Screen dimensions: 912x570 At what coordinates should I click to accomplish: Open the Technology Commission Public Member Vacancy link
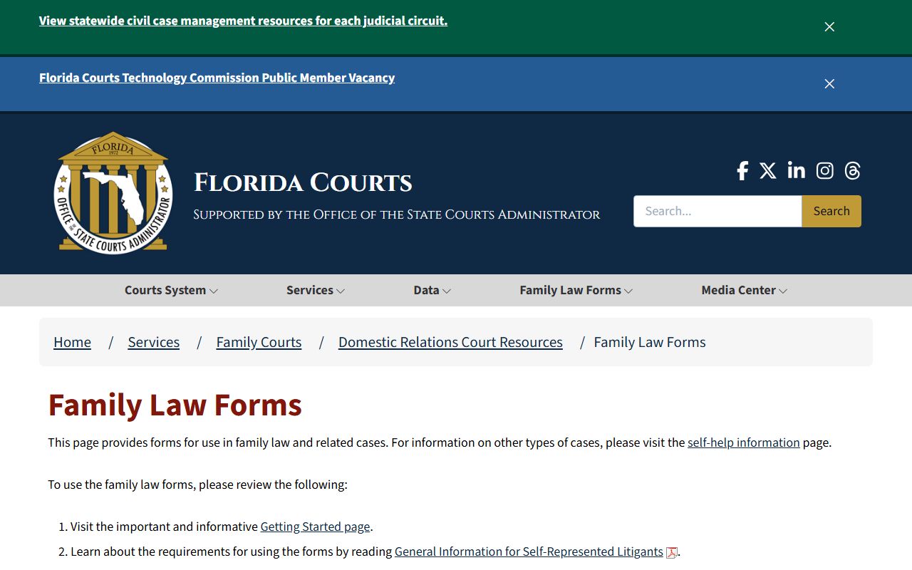point(217,78)
